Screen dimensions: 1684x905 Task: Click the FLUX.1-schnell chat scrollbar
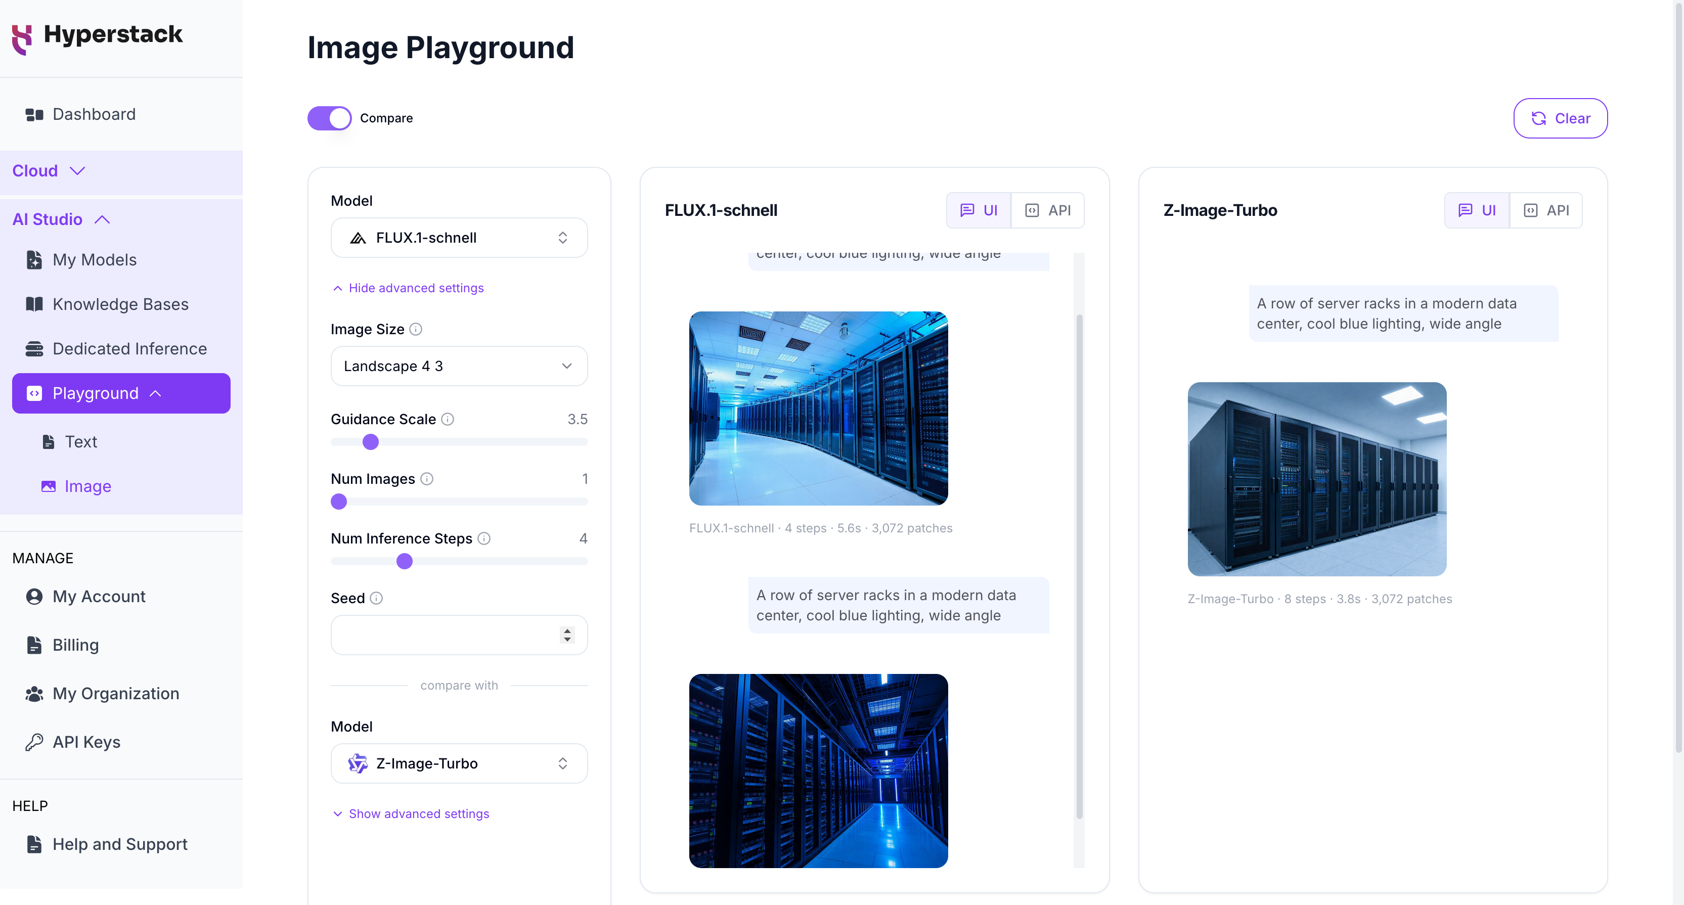point(1079,567)
